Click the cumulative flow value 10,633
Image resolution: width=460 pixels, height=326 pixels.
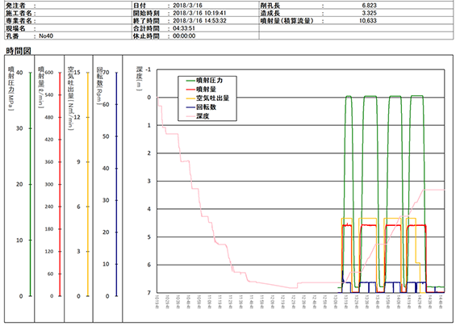pos(367,20)
